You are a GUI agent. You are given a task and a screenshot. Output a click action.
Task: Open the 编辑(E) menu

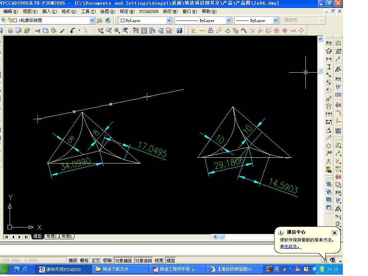point(10,11)
